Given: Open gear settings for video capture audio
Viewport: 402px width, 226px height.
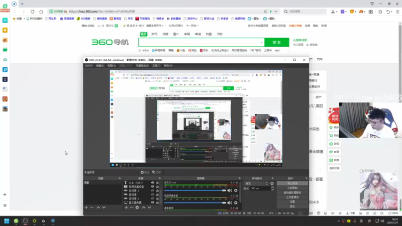Looking at the screenshot, I should 236,203.
